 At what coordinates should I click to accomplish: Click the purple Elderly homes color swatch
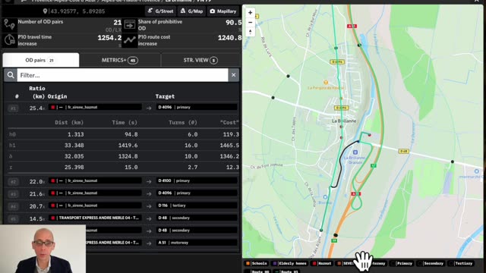(x=275, y=263)
